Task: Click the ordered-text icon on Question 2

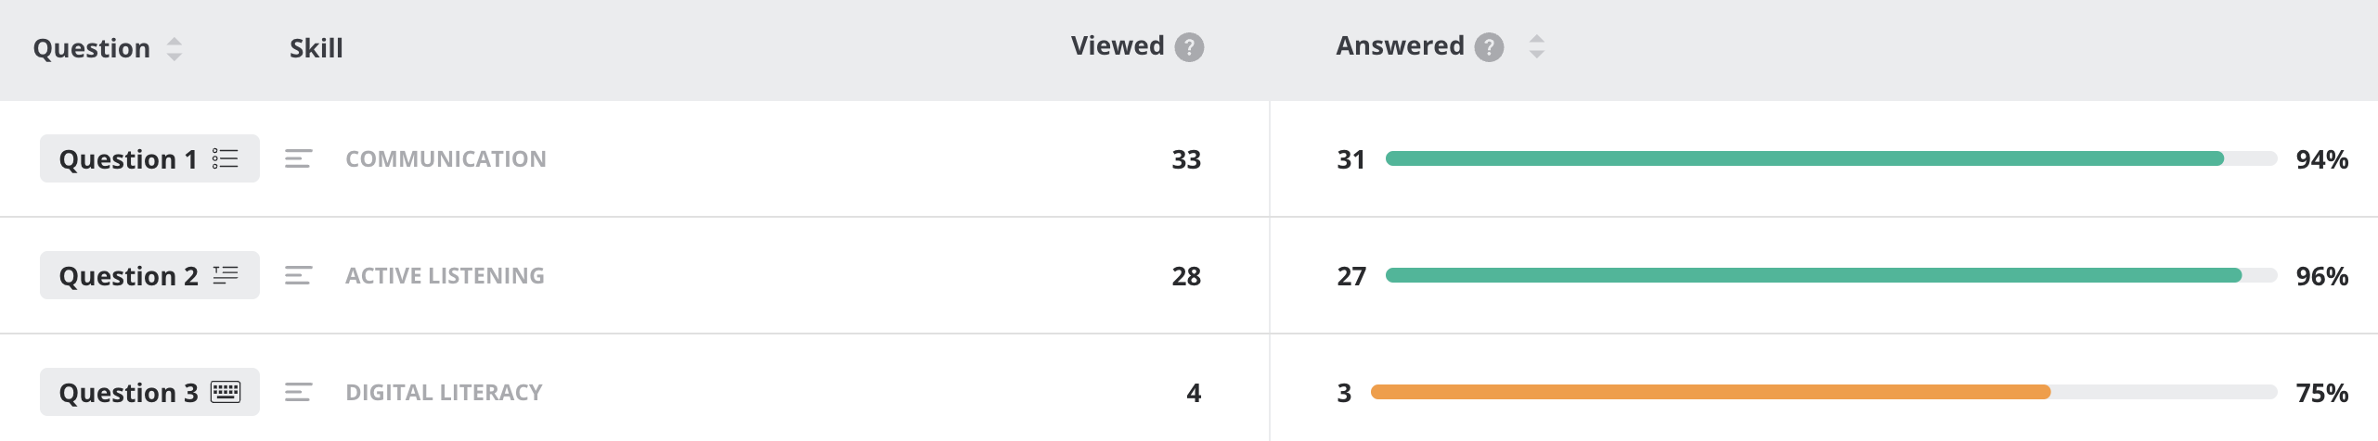Action: click(x=226, y=275)
